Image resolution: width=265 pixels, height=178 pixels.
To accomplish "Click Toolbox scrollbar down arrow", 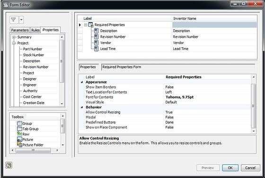I will 62,145.
